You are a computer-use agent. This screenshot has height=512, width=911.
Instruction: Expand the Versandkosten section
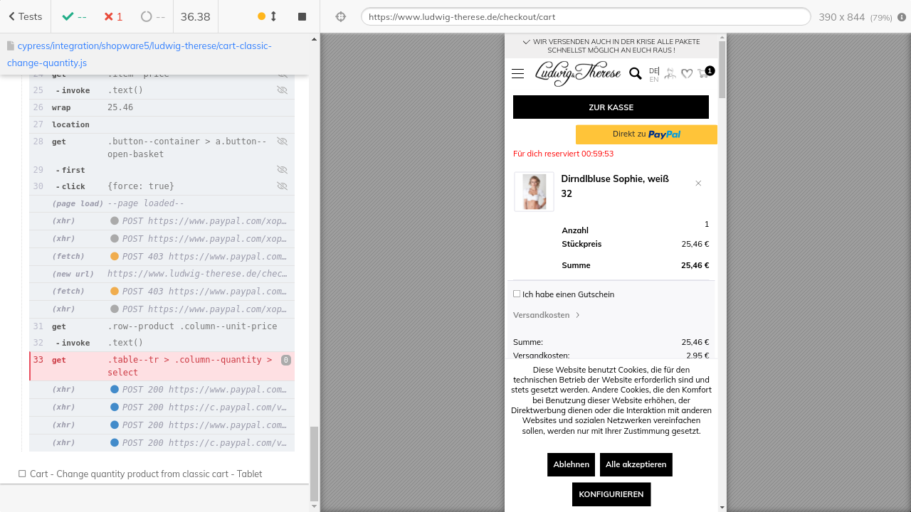click(x=546, y=315)
